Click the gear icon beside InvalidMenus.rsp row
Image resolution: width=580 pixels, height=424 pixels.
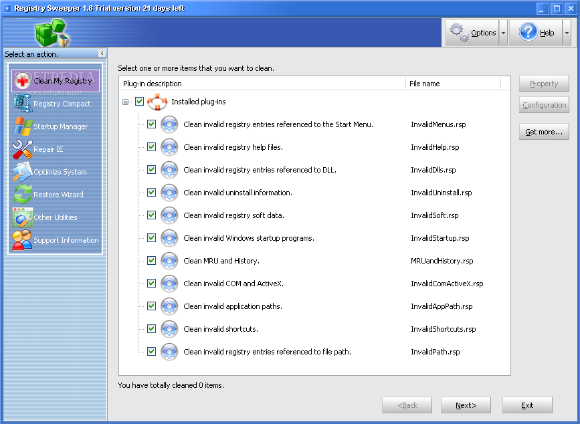pos(169,124)
